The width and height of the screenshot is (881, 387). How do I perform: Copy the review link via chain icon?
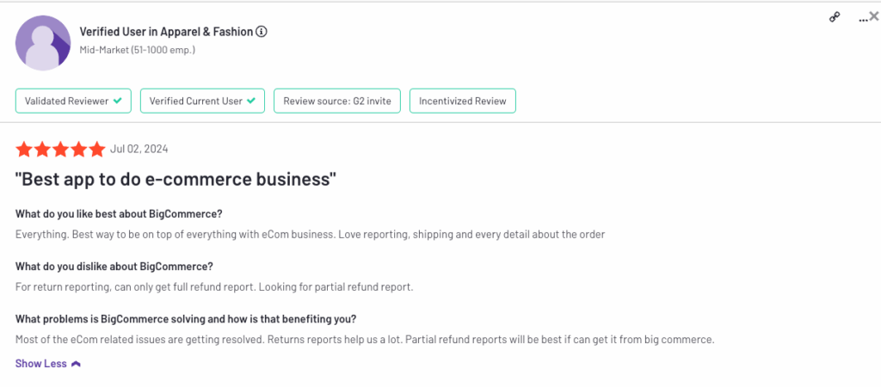point(835,17)
